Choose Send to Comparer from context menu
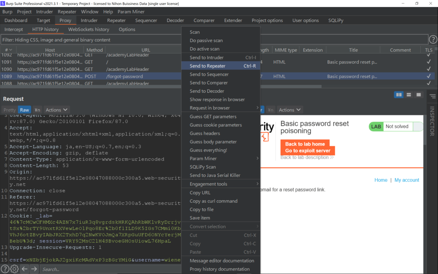Viewport: 438px width, 274px height. pos(221,83)
